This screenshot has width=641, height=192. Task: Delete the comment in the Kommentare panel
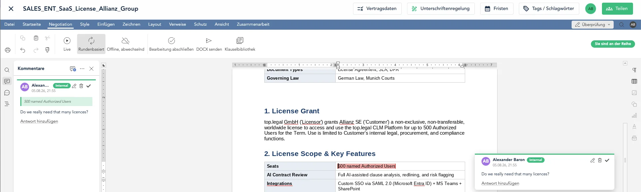81,86
